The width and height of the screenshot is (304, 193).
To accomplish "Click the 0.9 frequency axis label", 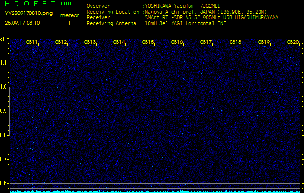I will pos(4,111).
